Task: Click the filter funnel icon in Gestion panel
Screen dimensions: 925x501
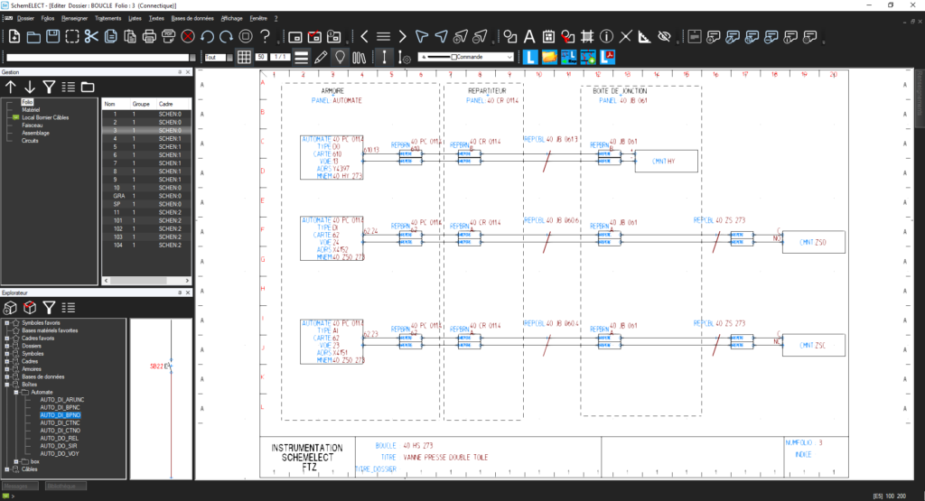Action: (x=49, y=88)
